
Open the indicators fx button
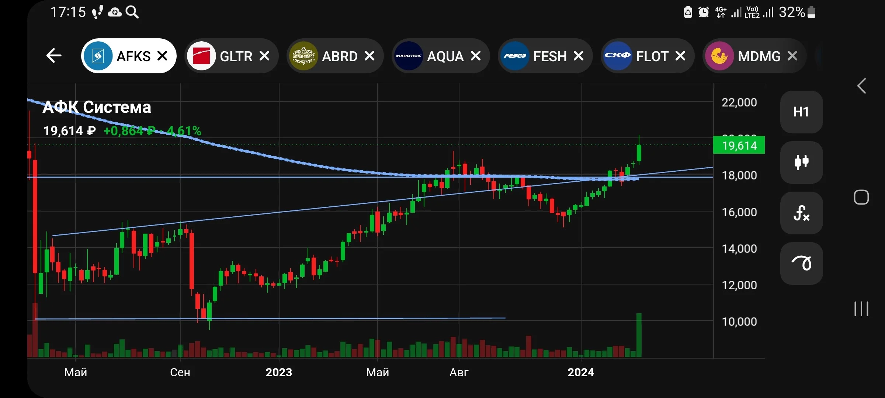(x=801, y=213)
